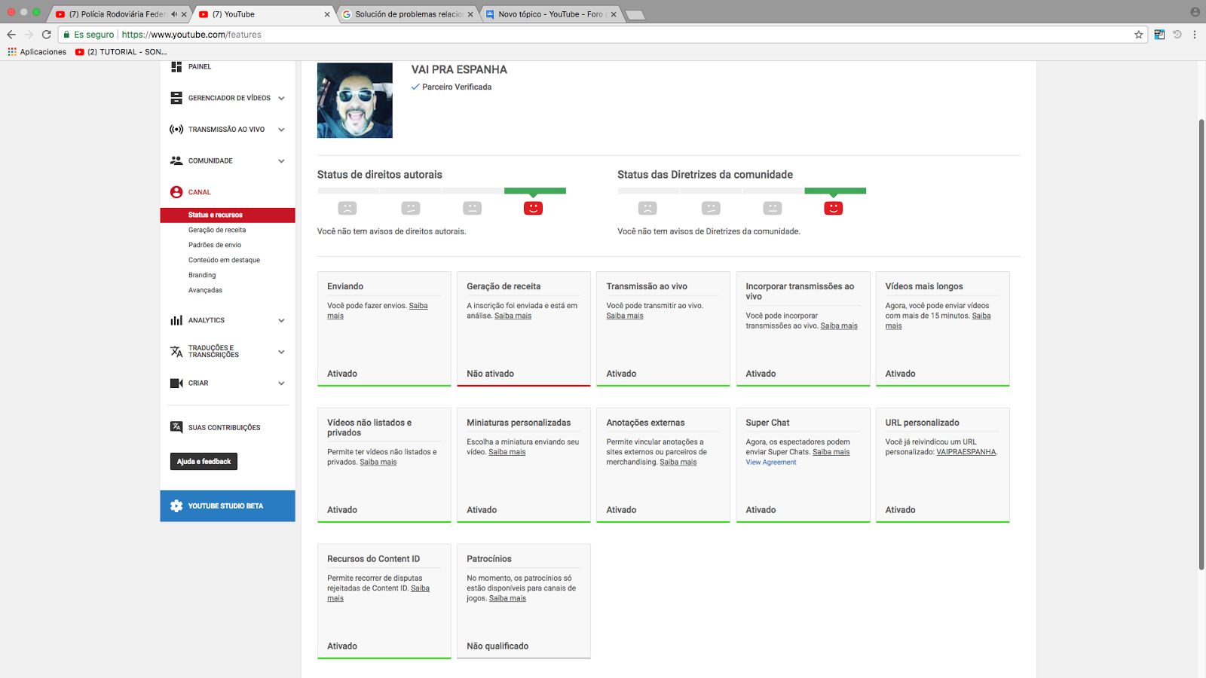Click the Gerenciador de Vídeos icon
This screenshot has height=678, width=1206.
click(x=176, y=98)
